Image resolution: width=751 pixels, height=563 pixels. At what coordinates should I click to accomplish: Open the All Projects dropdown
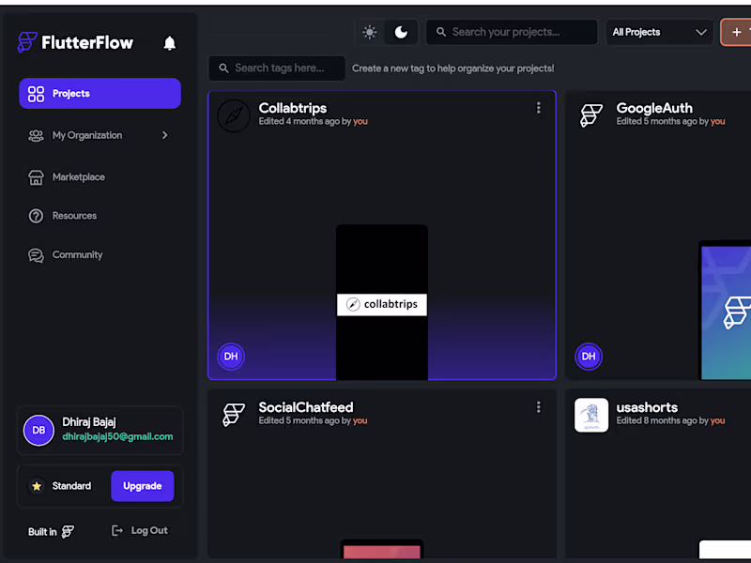point(659,32)
